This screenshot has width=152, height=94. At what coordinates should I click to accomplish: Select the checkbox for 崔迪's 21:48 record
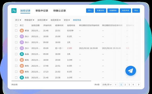tap(16, 30)
